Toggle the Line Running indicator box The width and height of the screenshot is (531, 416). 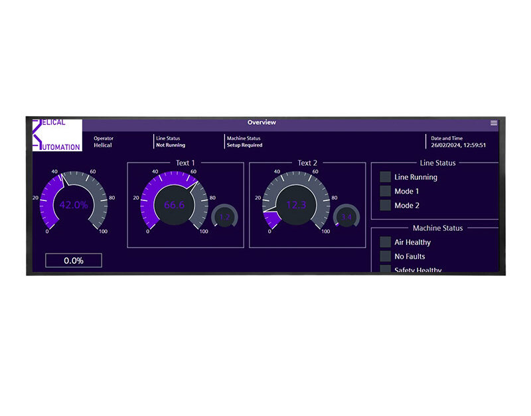pyautogui.click(x=385, y=177)
